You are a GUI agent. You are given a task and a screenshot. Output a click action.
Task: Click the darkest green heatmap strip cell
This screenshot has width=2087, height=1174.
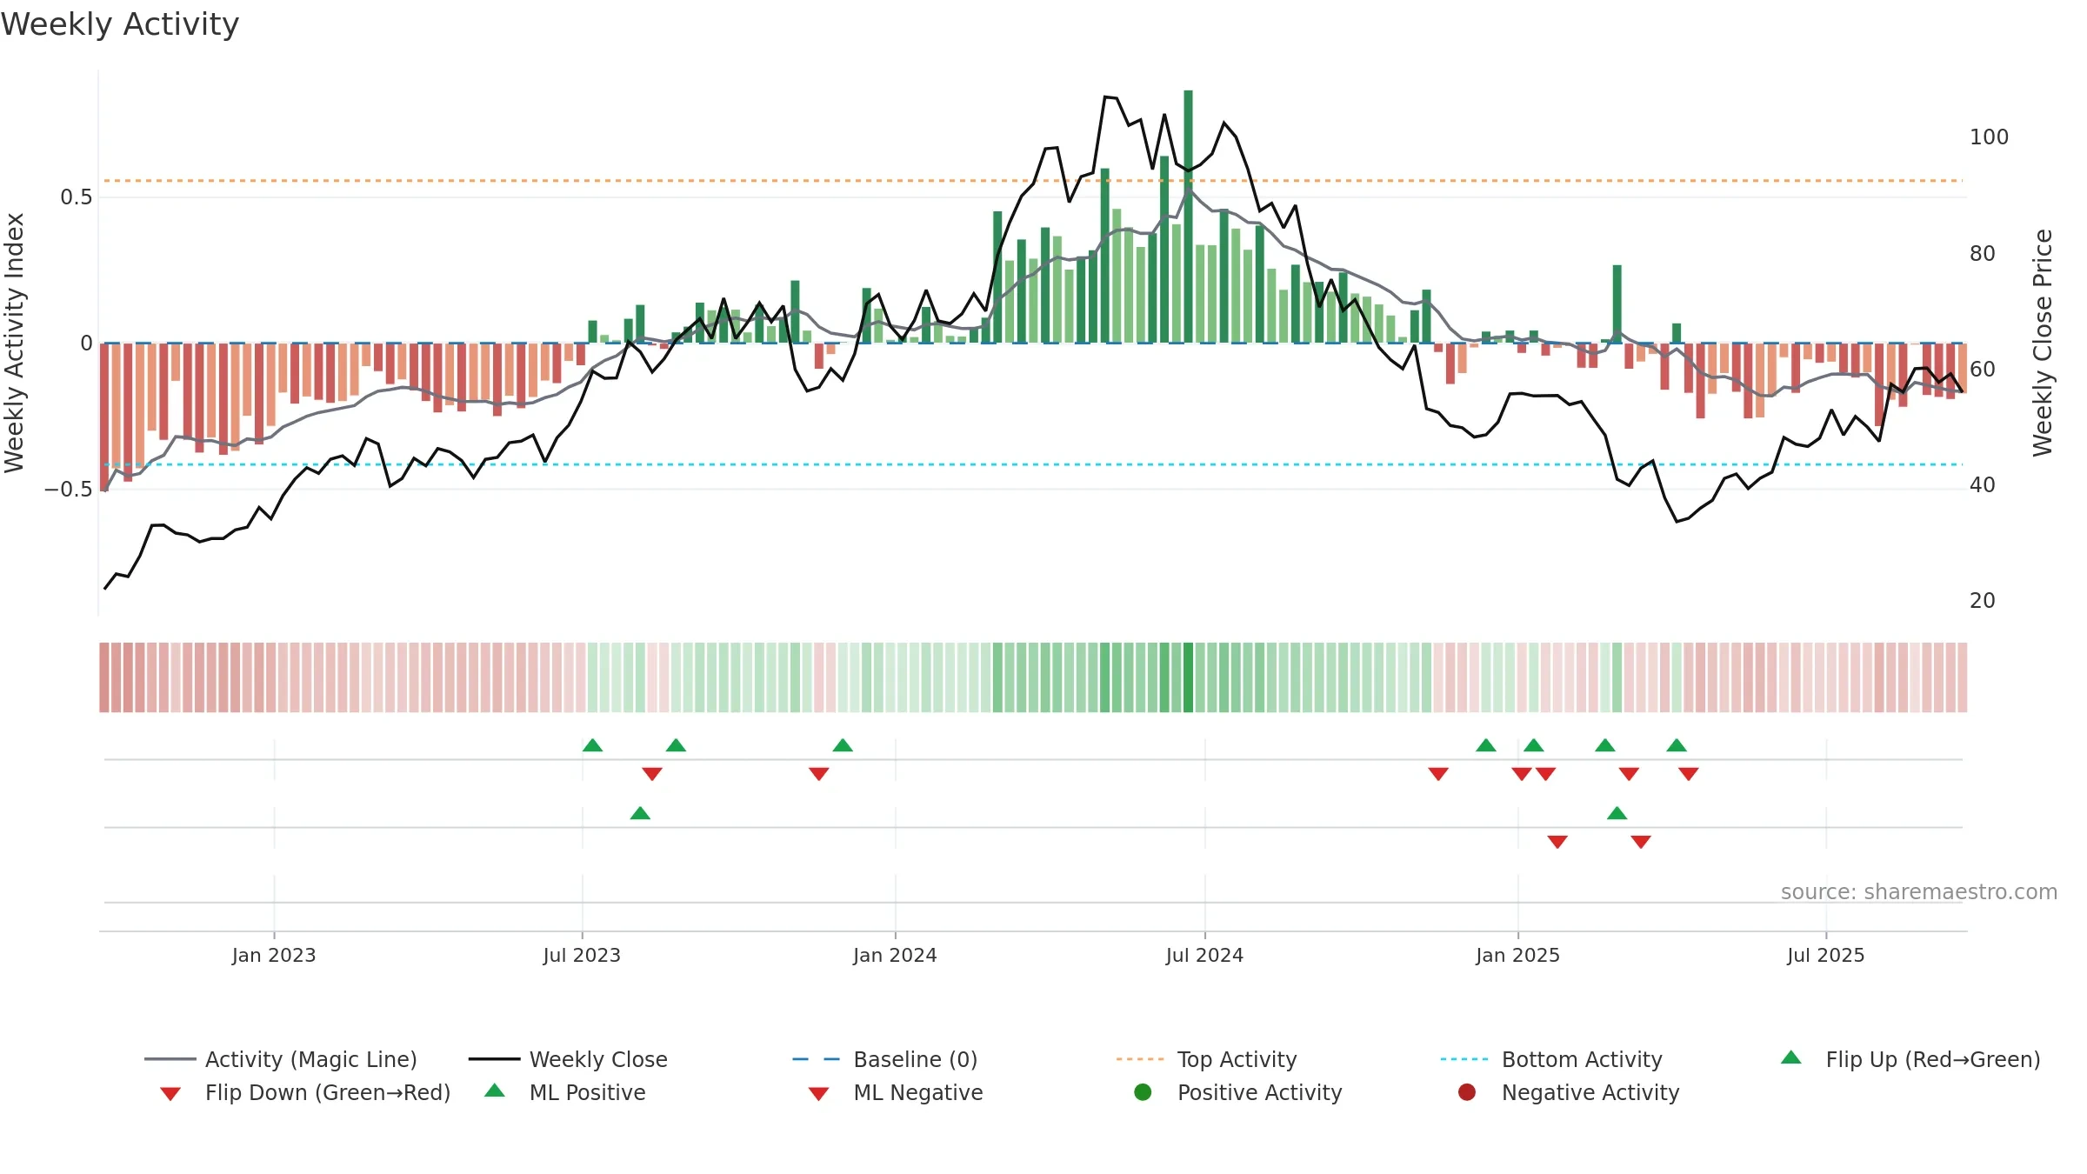1188,677
